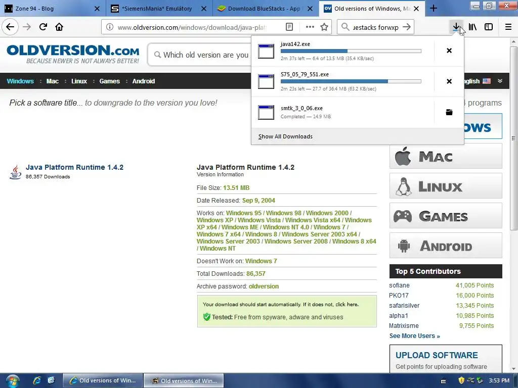
Task: Open a new browser tab
Action: click(x=434, y=9)
